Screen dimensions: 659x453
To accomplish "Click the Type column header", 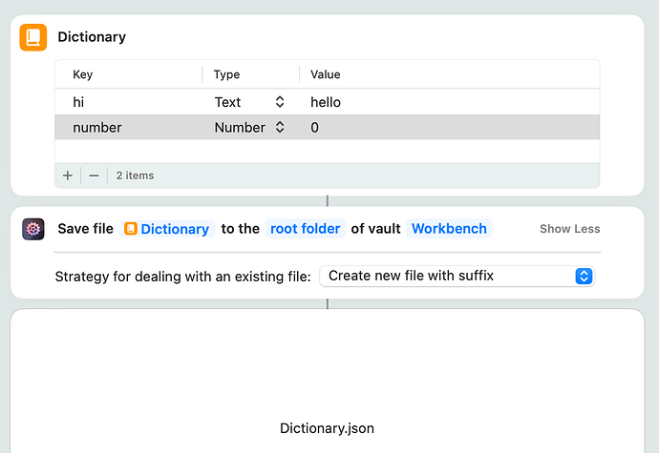I will point(226,74).
